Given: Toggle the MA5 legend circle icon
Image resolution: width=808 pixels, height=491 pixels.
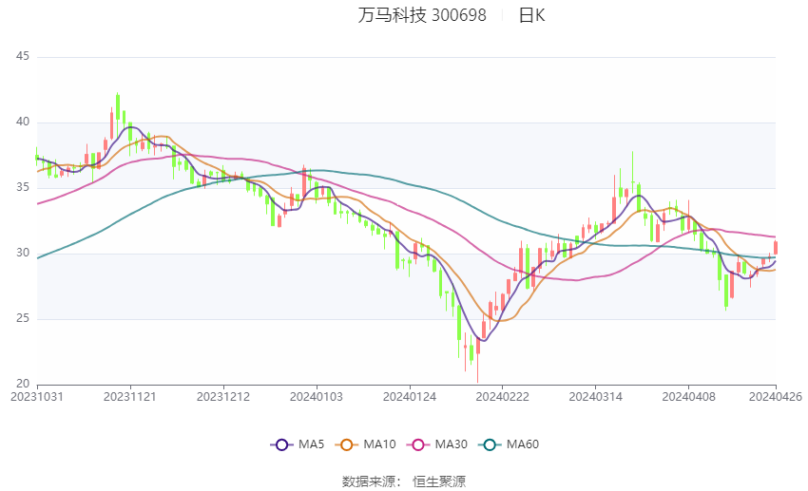Looking at the screenshot, I should tap(281, 444).
